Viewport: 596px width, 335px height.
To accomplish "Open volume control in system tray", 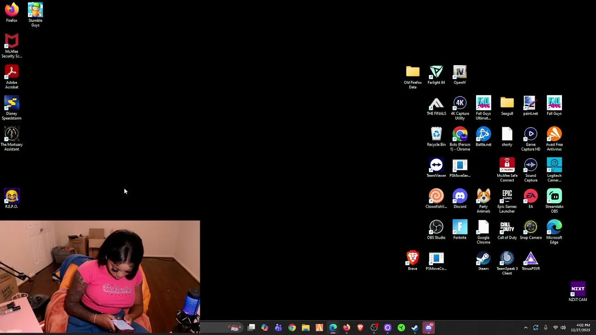I will click(x=563, y=328).
